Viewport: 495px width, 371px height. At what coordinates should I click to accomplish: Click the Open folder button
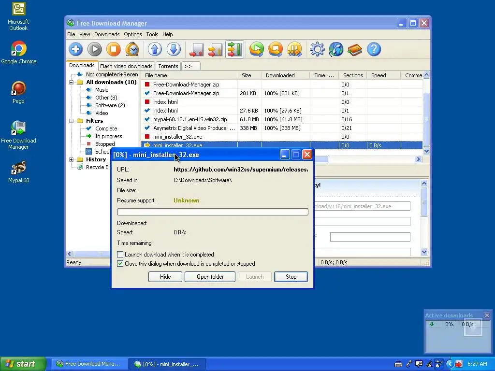pos(210,277)
